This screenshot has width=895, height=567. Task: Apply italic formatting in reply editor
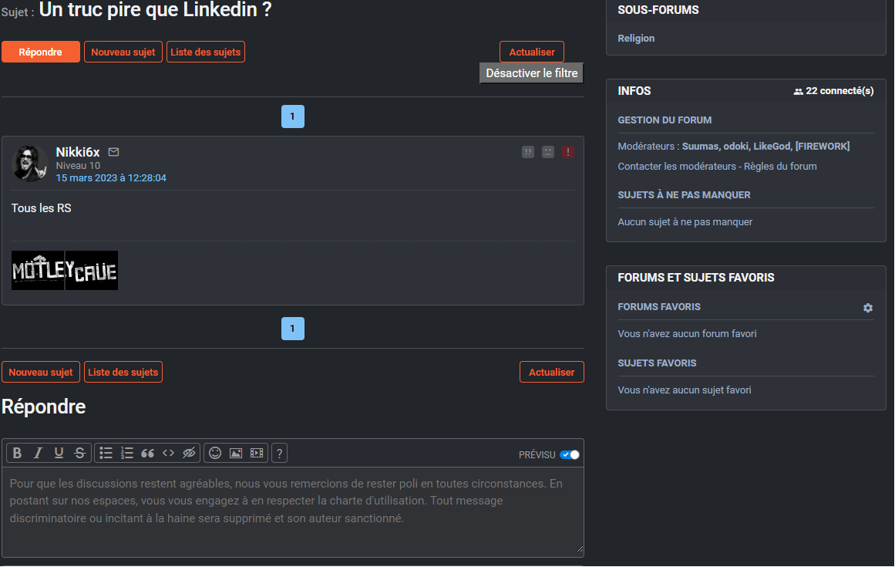pyautogui.click(x=38, y=454)
